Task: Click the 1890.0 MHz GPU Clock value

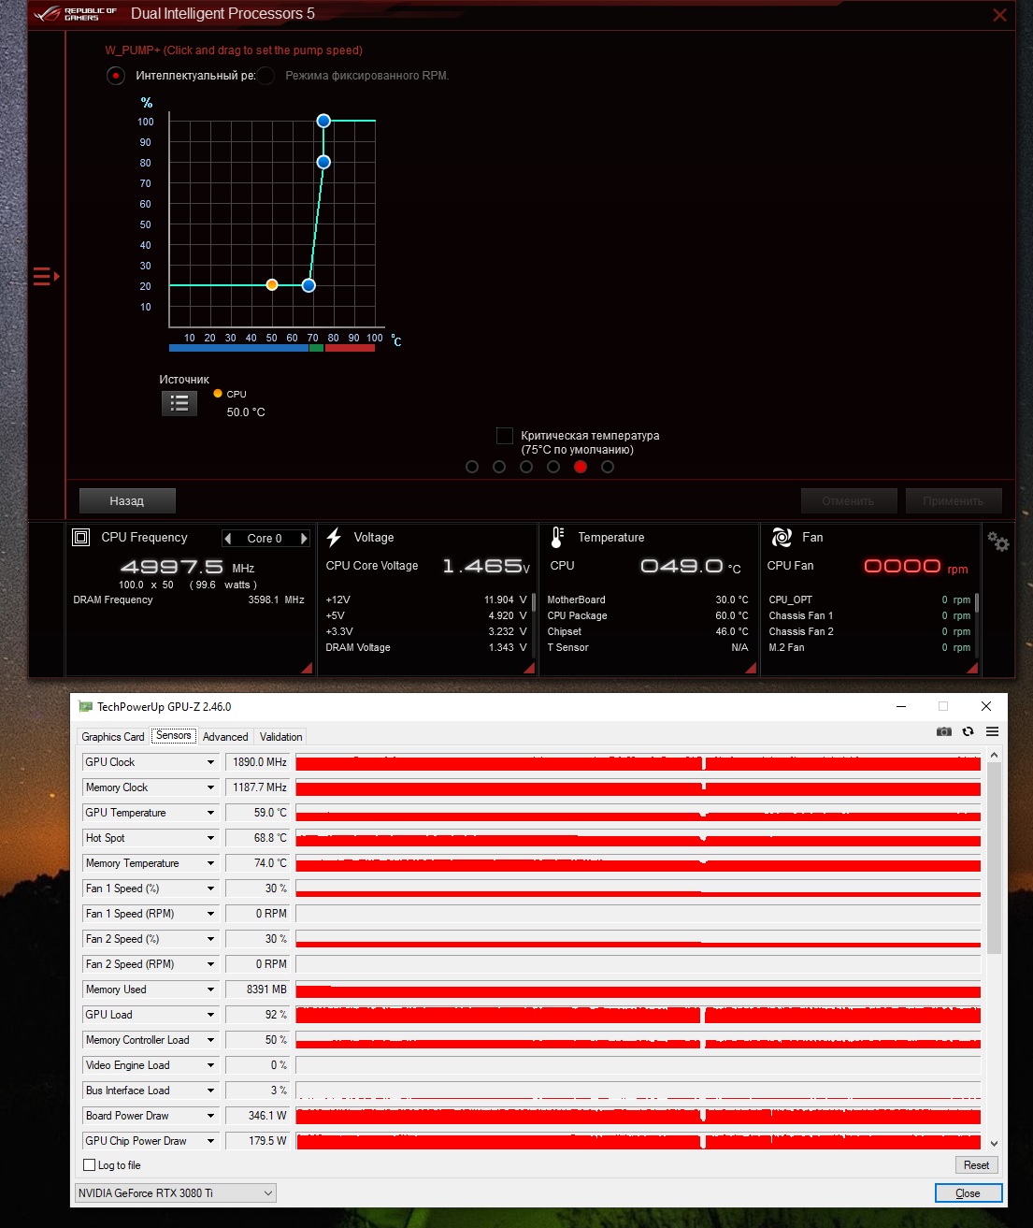Action: (x=258, y=762)
